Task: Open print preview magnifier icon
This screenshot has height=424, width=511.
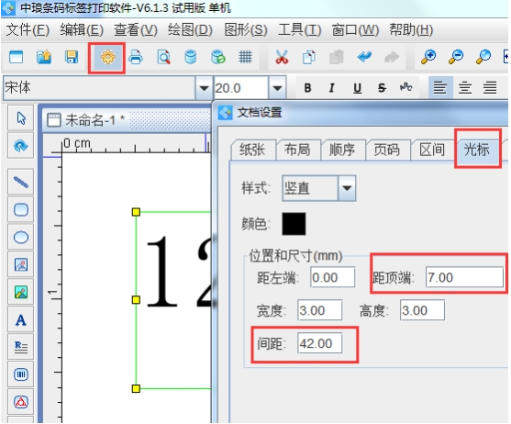Action: click(163, 57)
